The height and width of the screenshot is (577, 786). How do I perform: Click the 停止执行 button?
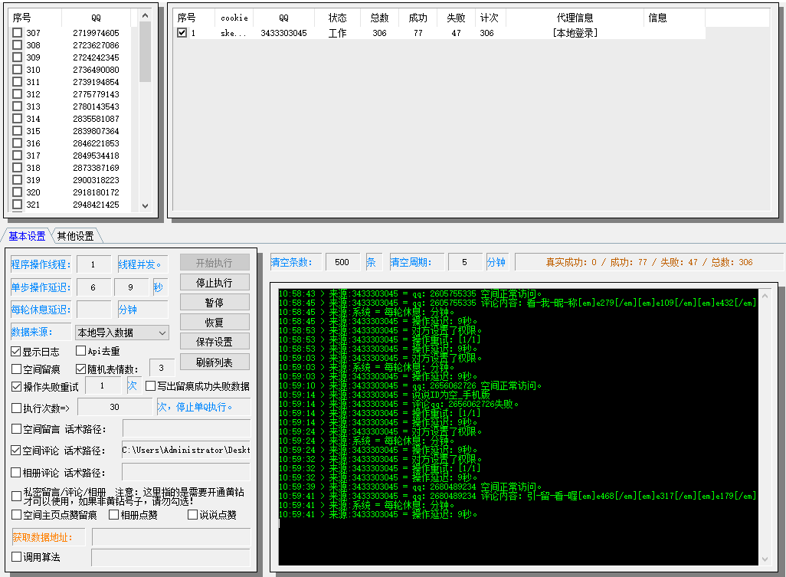pos(215,283)
